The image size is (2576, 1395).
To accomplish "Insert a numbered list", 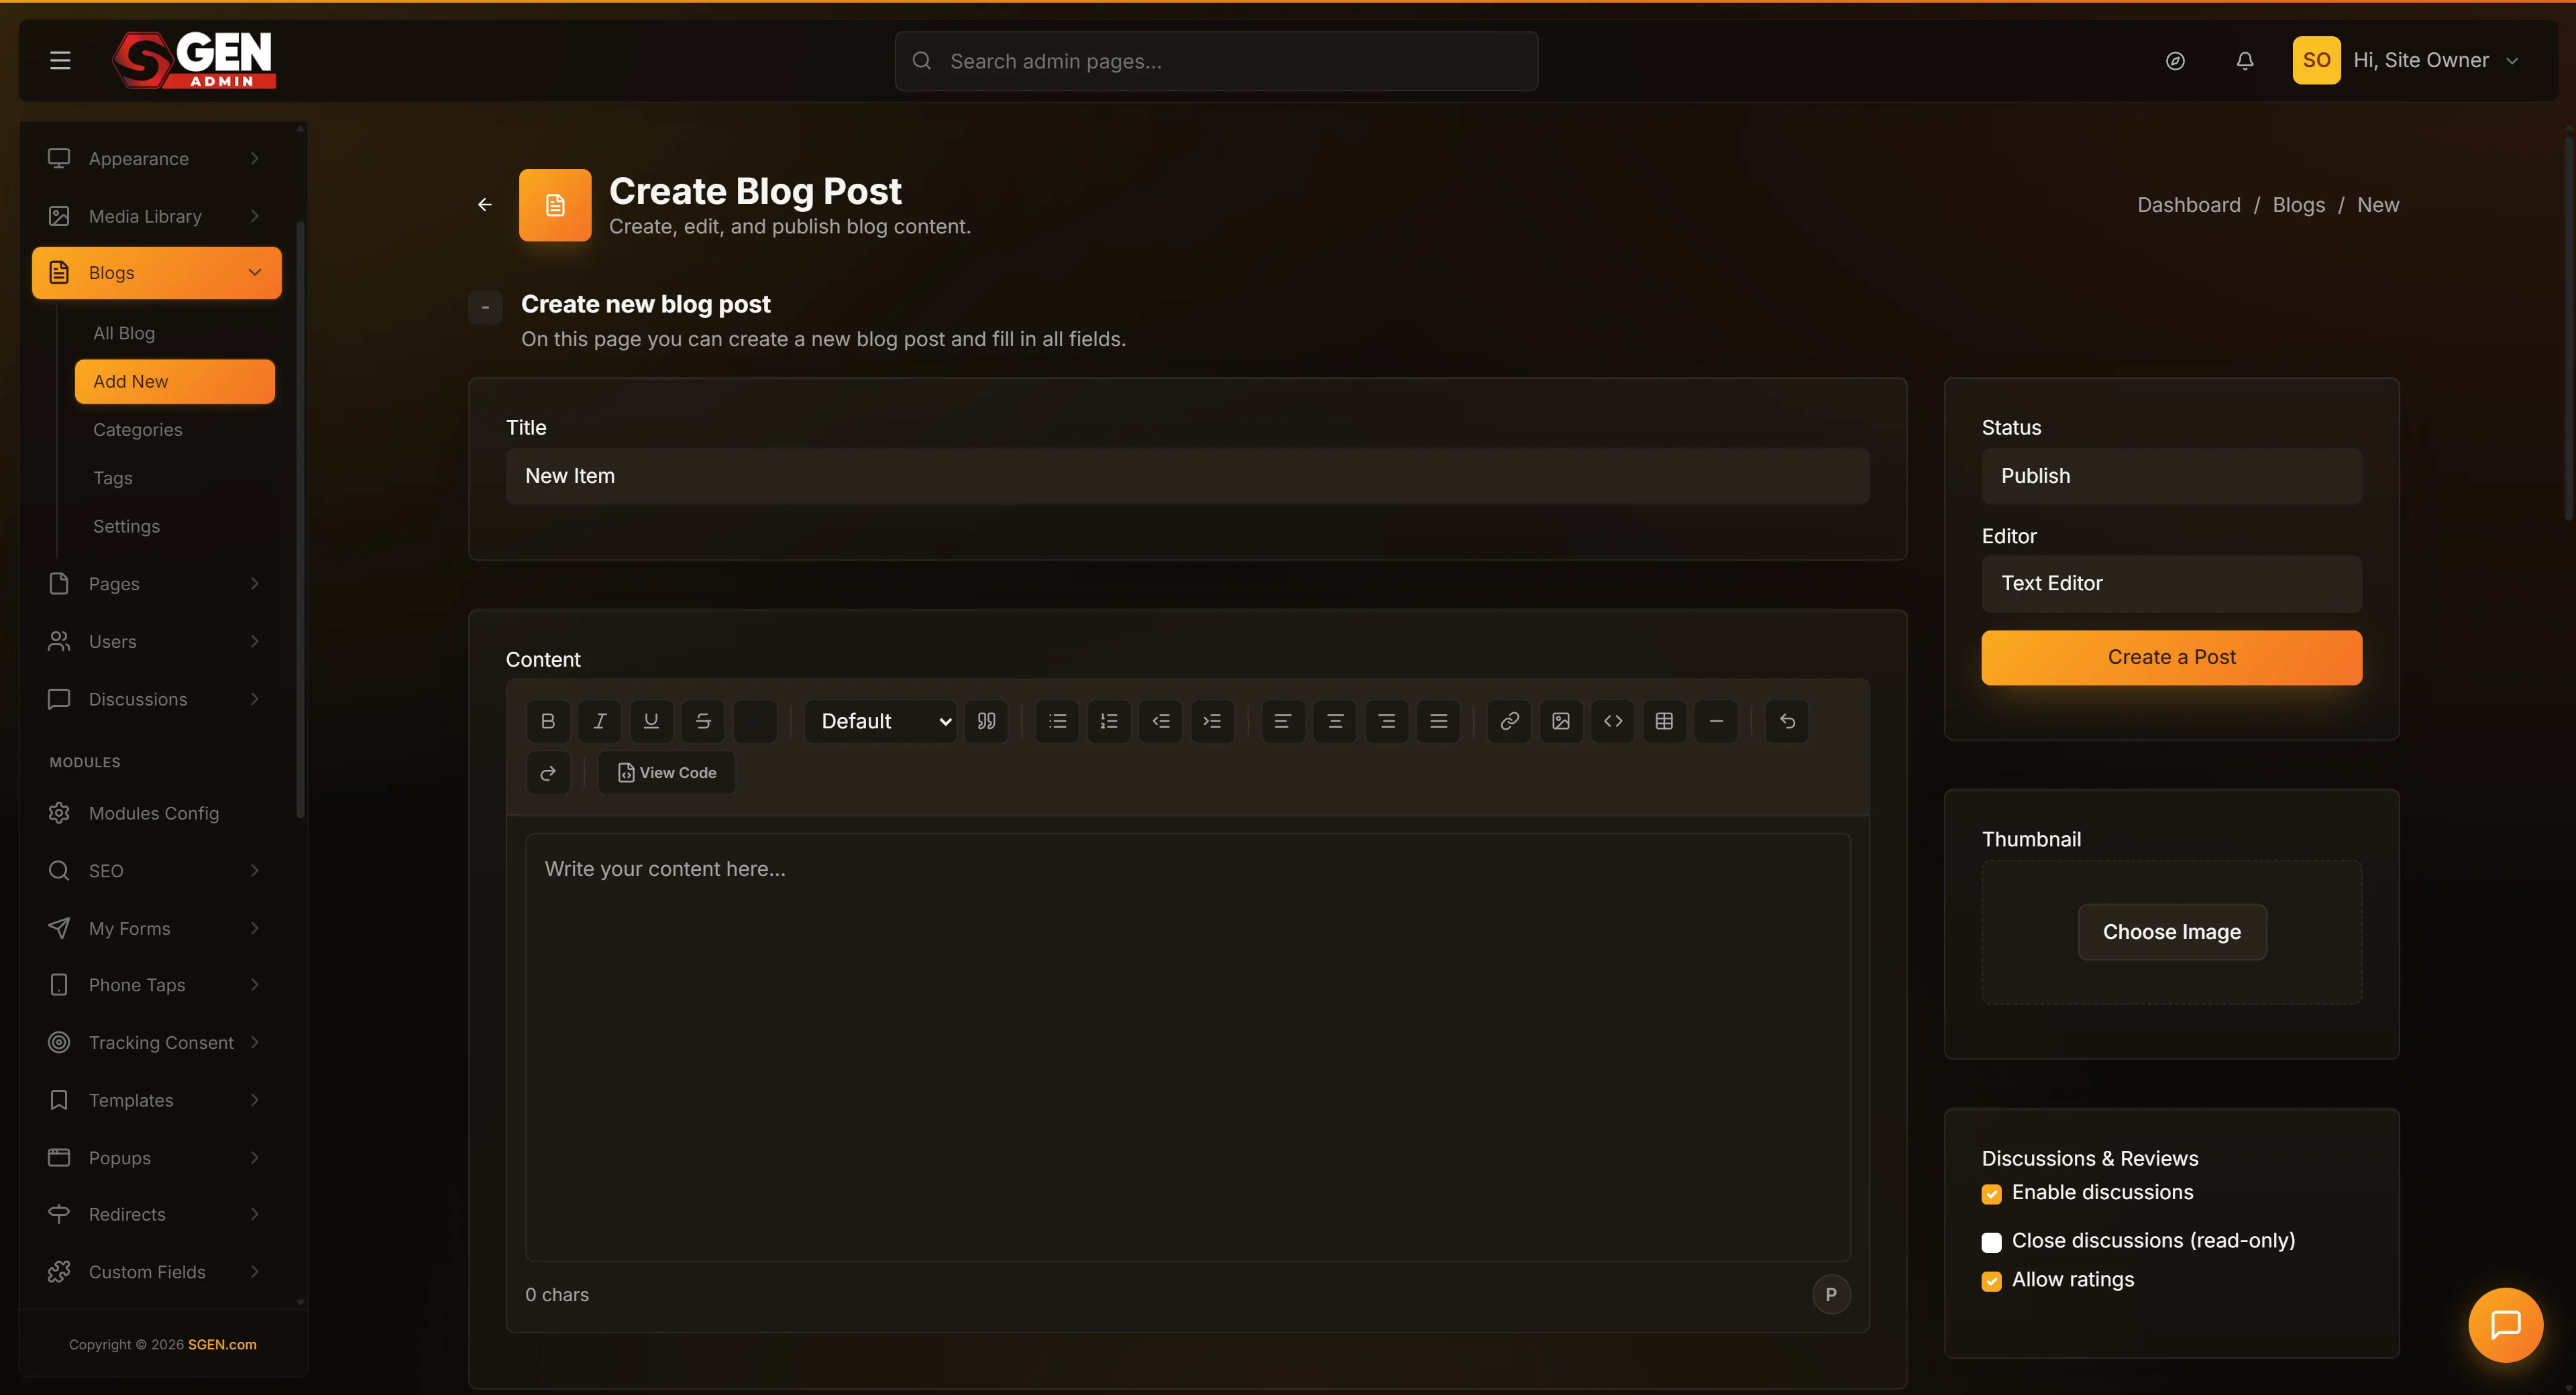I will (1109, 721).
